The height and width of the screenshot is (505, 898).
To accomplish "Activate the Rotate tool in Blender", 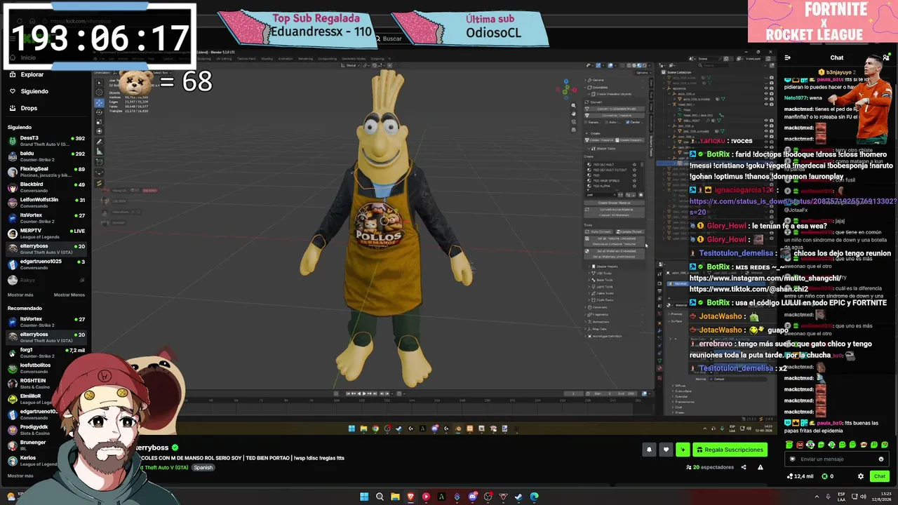I will click(99, 112).
